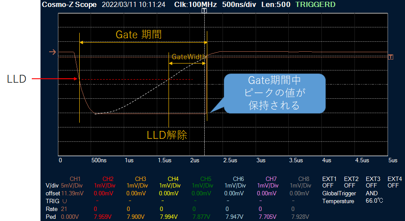The height and width of the screenshot is (221, 405).
Task: Toggle the EXT3 OFF setting
Action: click(372, 185)
